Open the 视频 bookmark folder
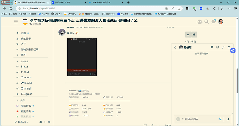This screenshot has height=126, width=239. pos(13,14)
